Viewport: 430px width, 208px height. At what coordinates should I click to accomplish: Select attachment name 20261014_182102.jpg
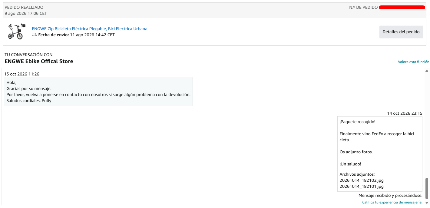[x=362, y=180]
